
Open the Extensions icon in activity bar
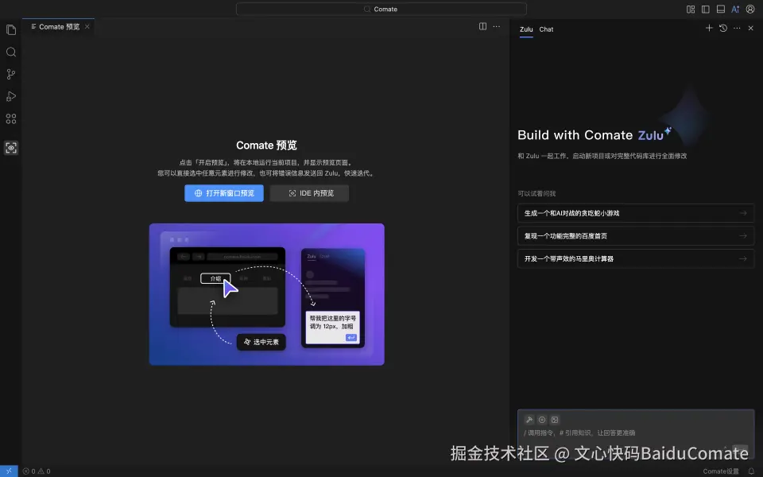click(10, 118)
